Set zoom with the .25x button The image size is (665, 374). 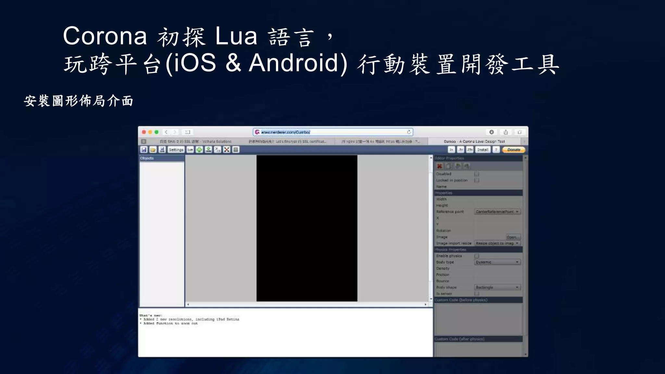tap(470, 150)
